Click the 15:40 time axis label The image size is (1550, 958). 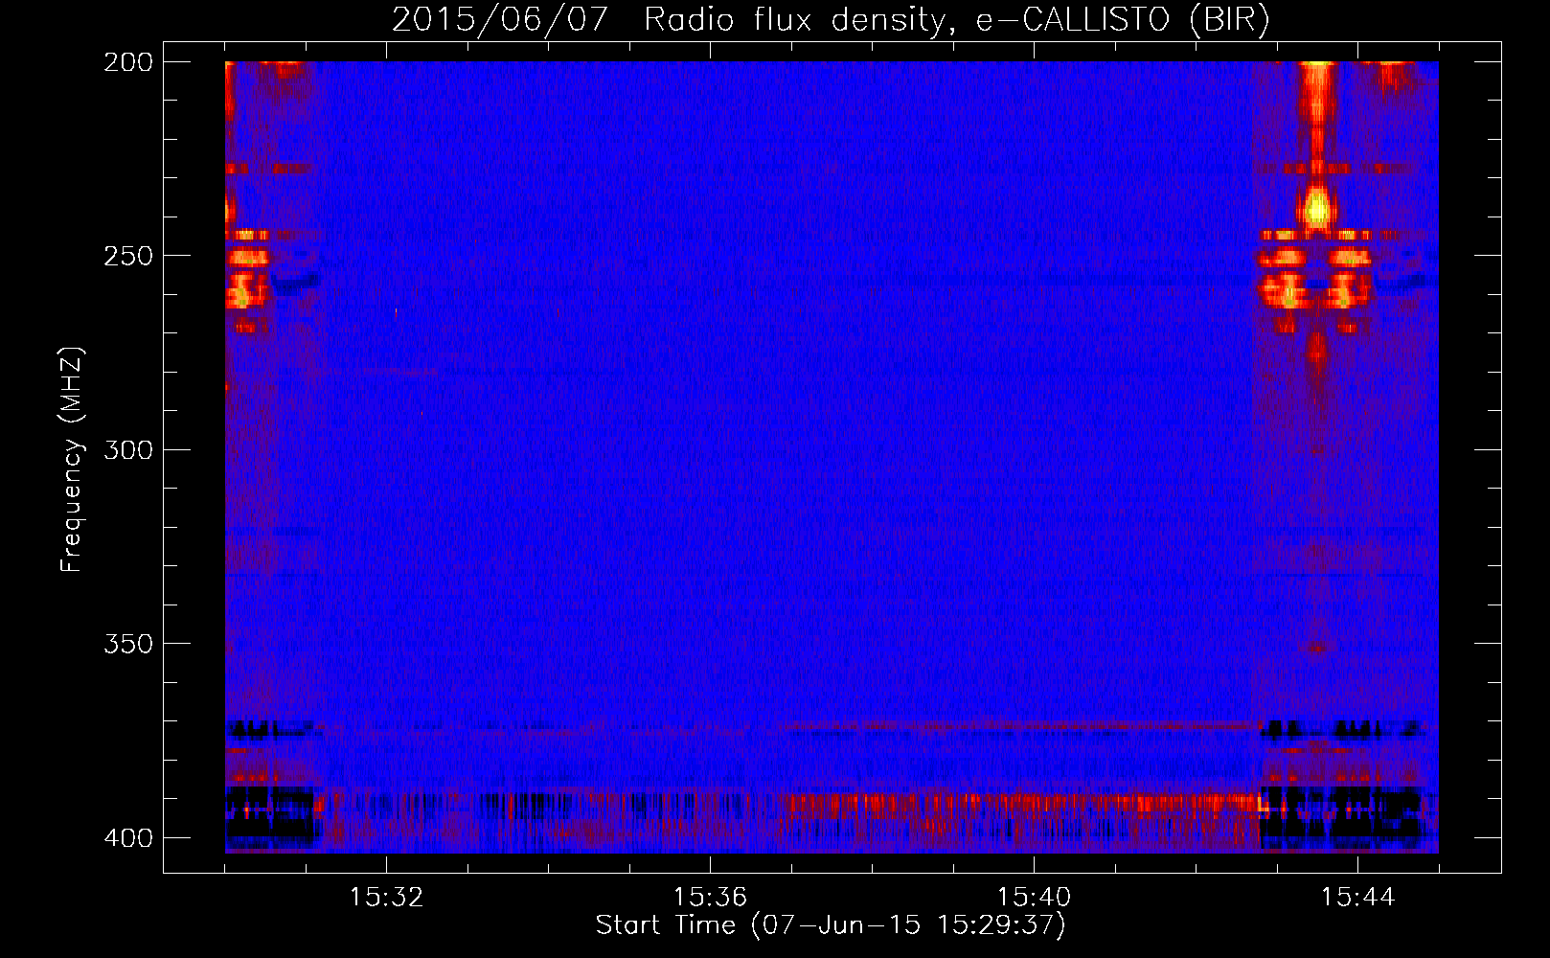pos(1034,898)
